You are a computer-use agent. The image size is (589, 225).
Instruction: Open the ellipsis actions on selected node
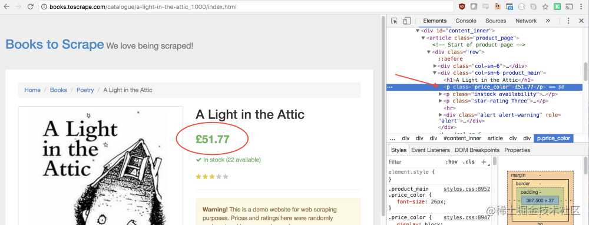(x=389, y=87)
